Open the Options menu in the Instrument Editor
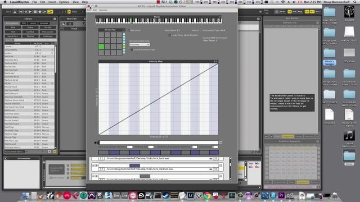The height and width of the screenshot is (202, 360). tap(103, 10)
